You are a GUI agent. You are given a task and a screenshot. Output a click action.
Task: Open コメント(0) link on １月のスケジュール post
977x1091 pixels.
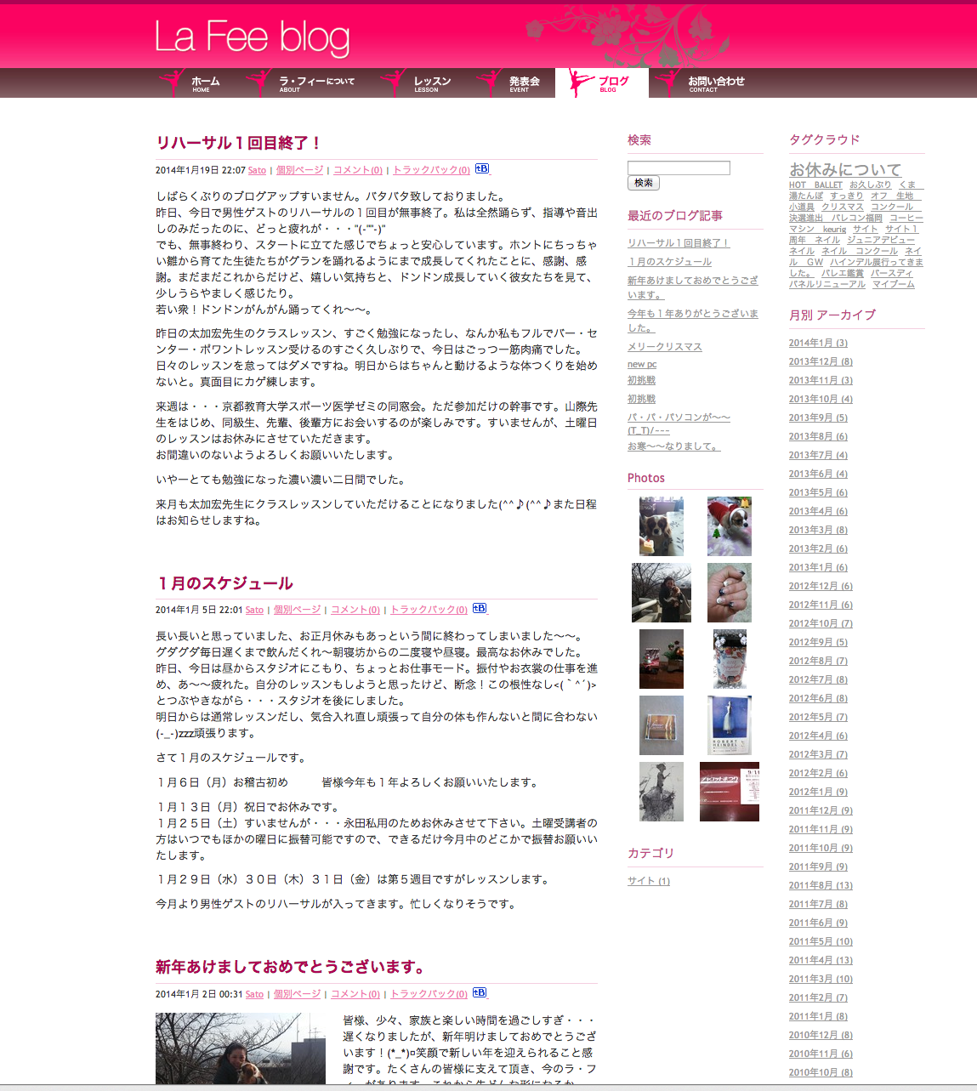(355, 610)
